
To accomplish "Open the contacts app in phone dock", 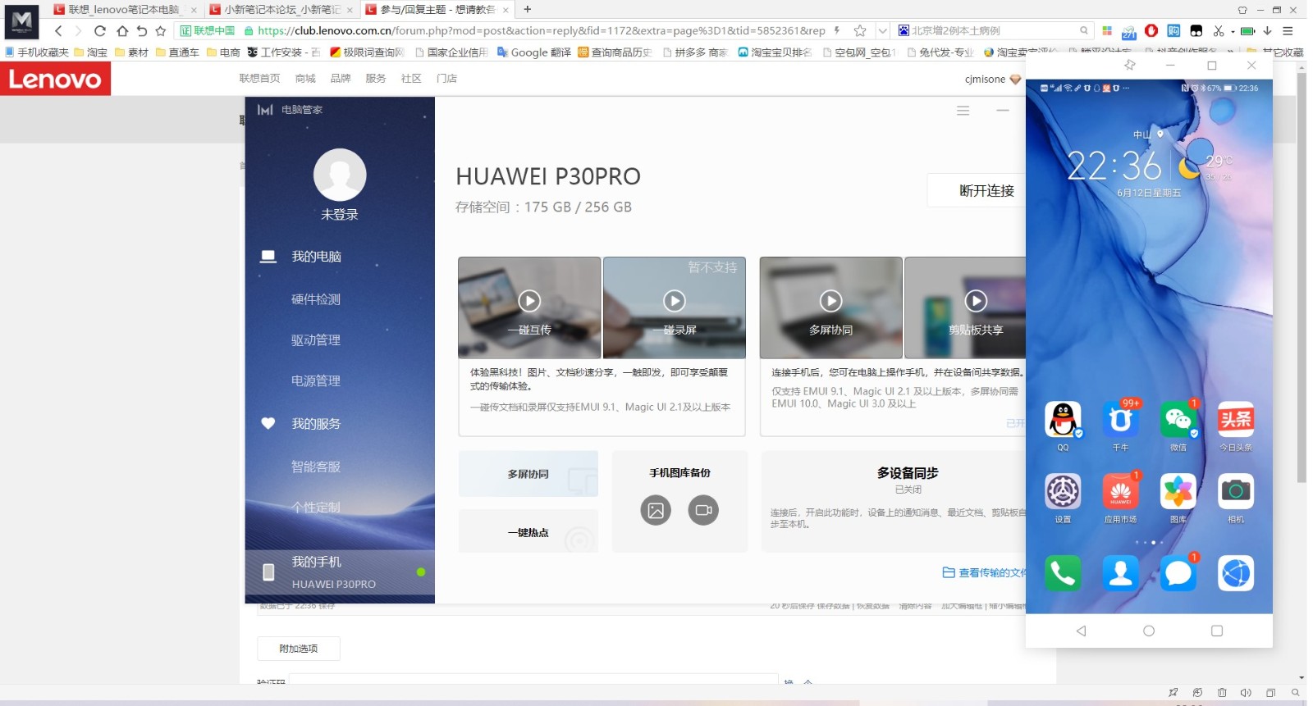I will 1120,573.
